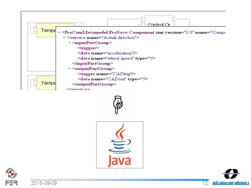Click the date 2015-09-09 in footer
The height and width of the screenshot is (188, 251).
pyautogui.click(x=44, y=183)
